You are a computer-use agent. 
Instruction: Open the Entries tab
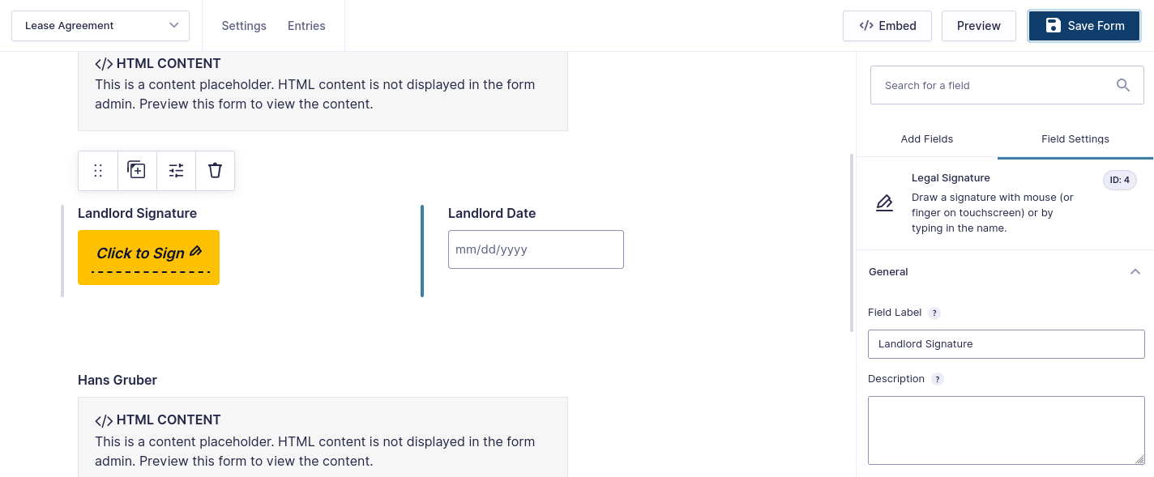(x=306, y=25)
